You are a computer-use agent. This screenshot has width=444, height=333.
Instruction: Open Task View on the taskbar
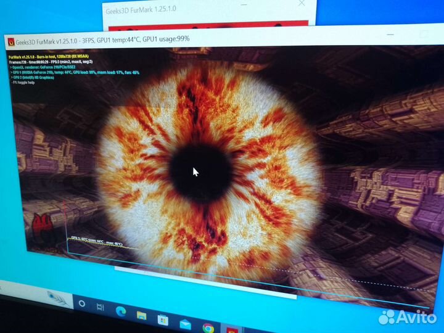pos(101,307)
